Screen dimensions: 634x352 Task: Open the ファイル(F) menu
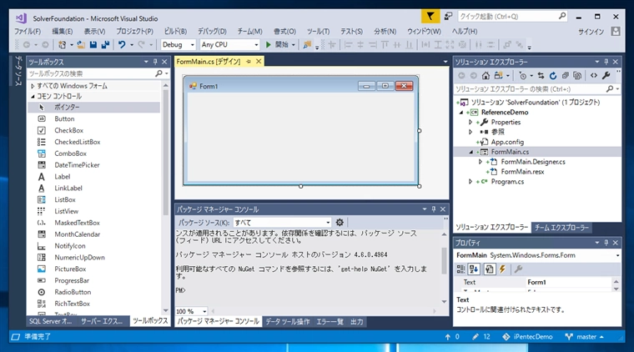tap(28, 31)
